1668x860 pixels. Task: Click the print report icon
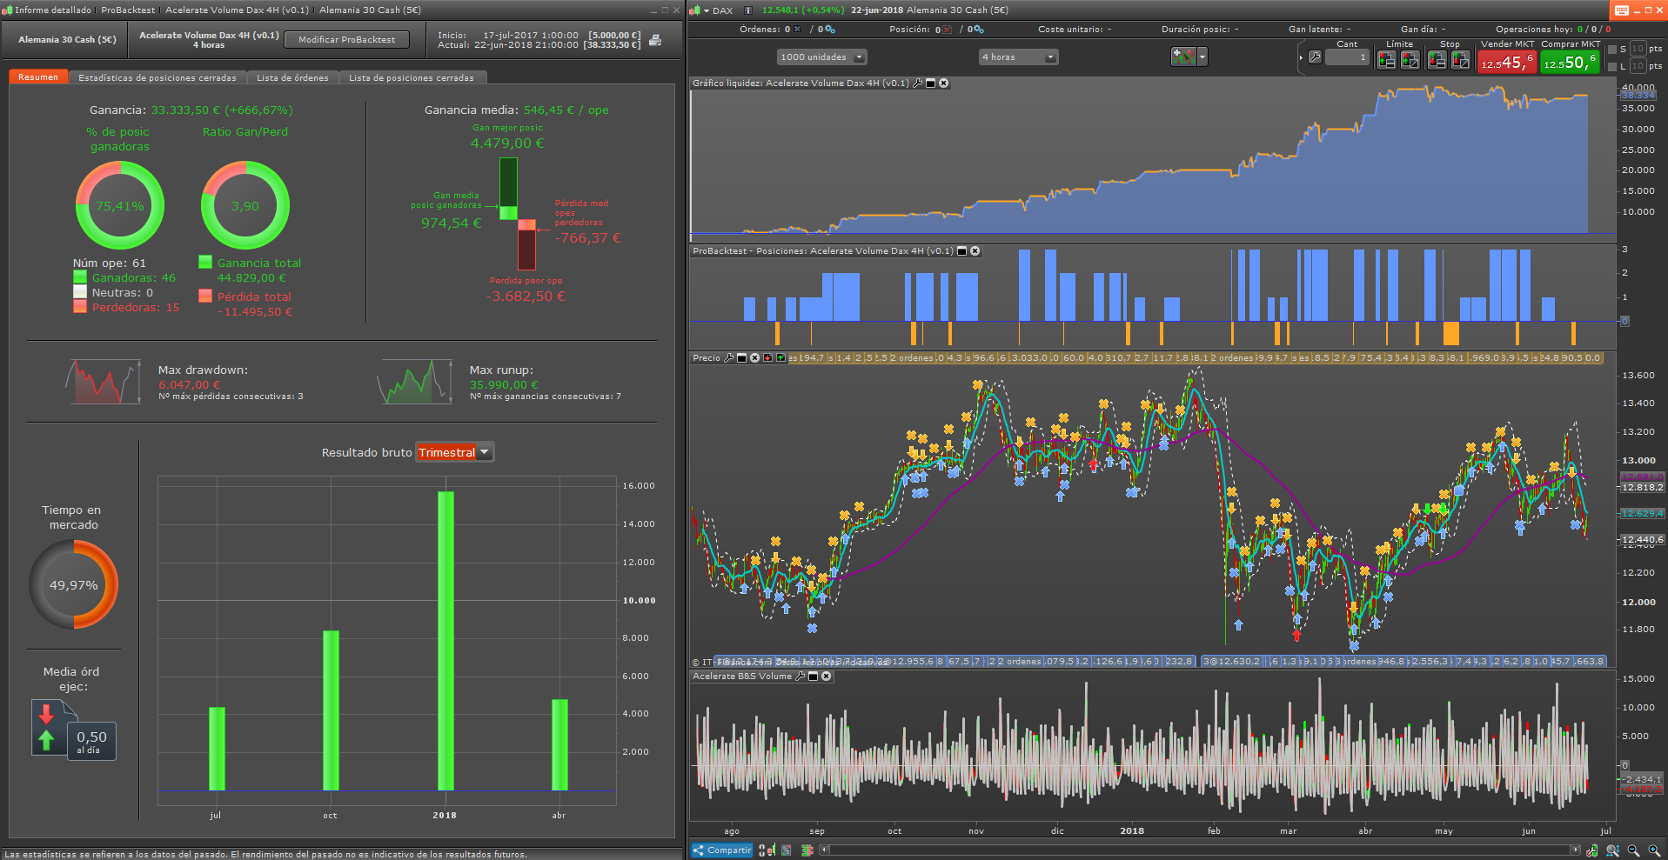655,40
